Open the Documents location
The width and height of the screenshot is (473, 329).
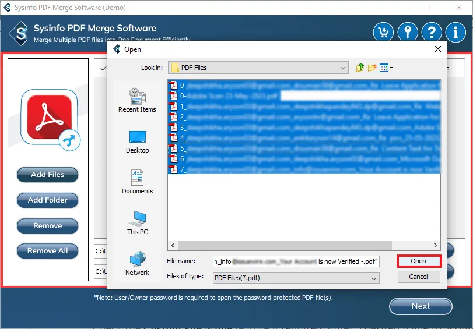pos(137,182)
